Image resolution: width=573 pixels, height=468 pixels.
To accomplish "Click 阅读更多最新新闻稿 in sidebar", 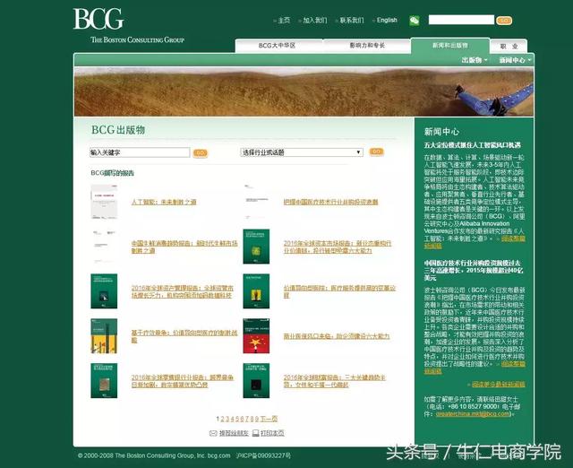I will pyautogui.click(x=499, y=385).
